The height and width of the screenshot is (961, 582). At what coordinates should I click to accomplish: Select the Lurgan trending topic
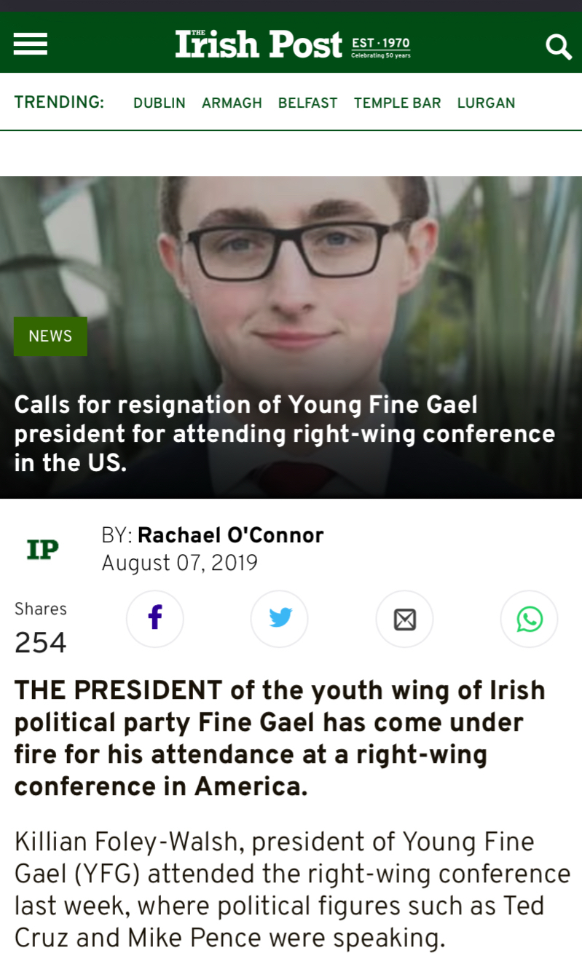click(486, 103)
